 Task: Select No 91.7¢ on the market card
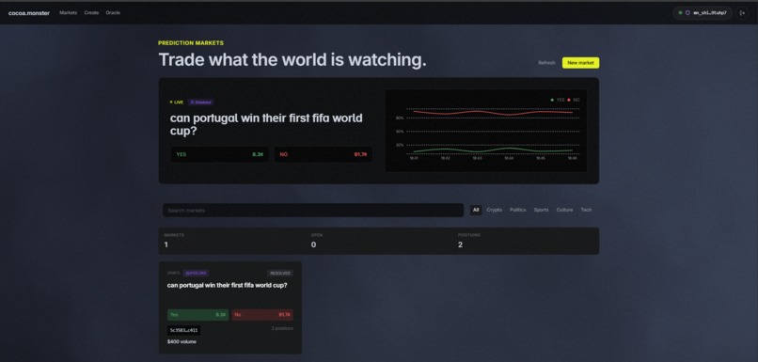pos(262,315)
